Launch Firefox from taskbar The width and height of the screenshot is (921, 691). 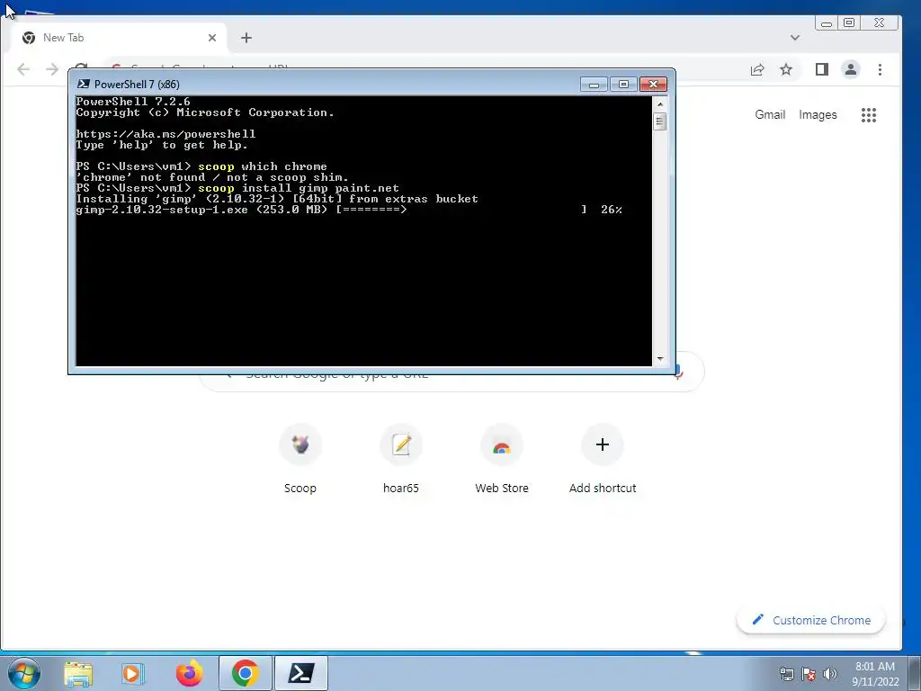pyautogui.click(x=189, y=673)
